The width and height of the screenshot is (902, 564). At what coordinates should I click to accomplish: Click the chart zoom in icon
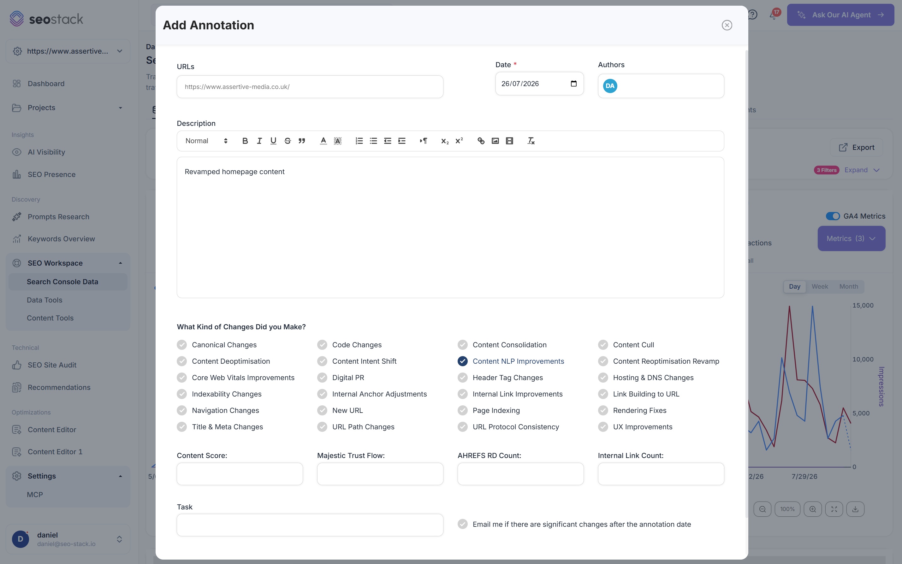(x=813, y=509)
